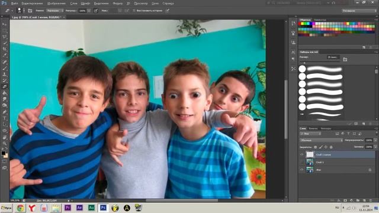The width and height of the screenshot is (379, 213).
Task: Click the foreground color box in toolbox
Action: point(3,153)
